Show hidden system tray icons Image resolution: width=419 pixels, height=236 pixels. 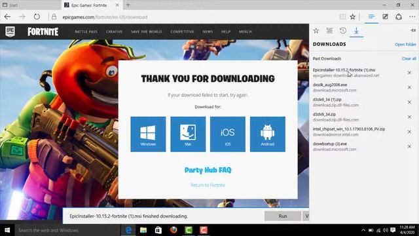(x=363, y=230)
